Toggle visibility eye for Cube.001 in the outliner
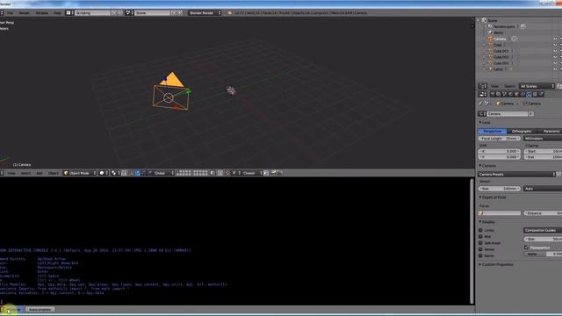 (555, 51)
